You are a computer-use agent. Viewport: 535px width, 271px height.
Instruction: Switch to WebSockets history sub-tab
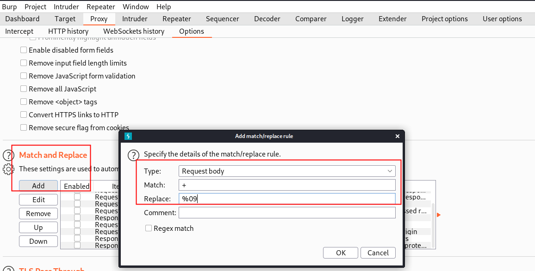point(134,31)
